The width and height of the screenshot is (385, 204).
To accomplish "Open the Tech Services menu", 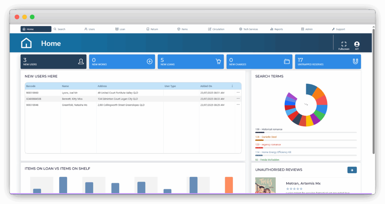I will pyautogui.click(x=248, y=29).
